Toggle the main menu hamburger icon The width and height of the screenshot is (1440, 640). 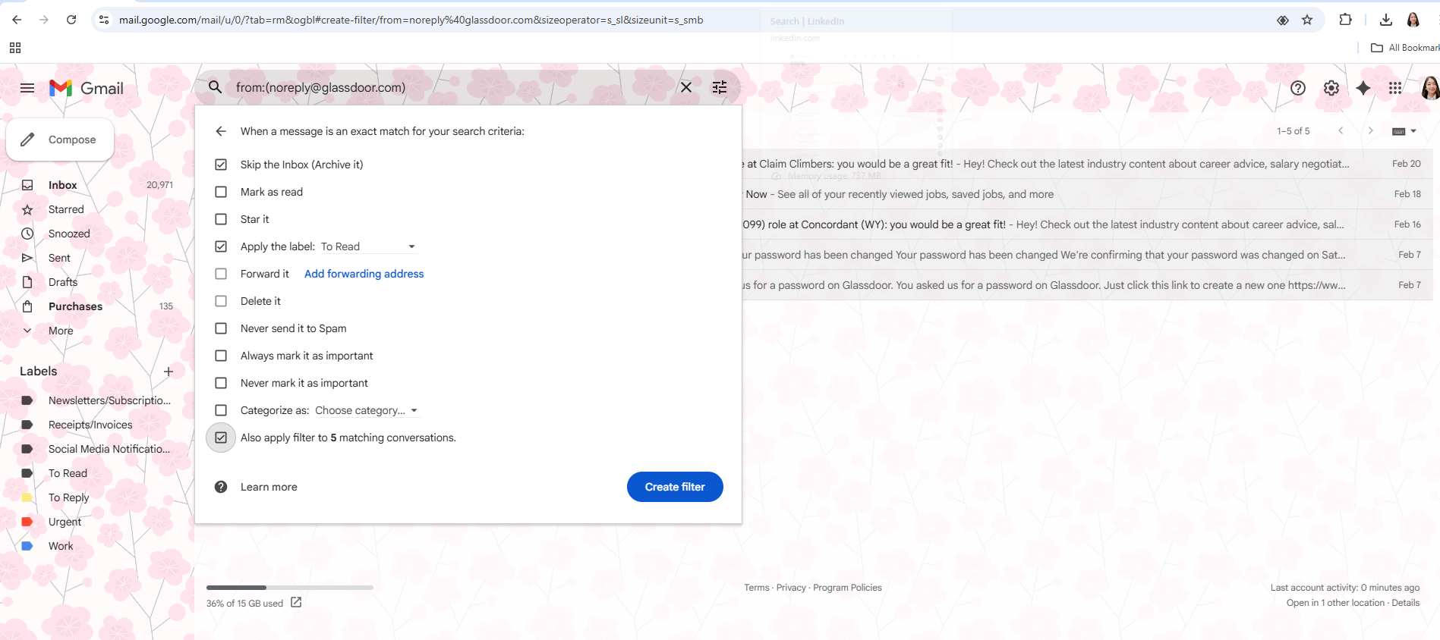[27, 88]
